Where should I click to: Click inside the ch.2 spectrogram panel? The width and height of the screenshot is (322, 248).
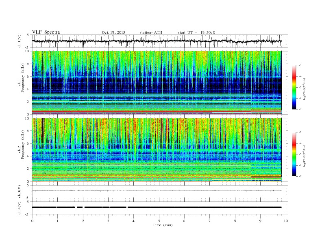(157, 150)
